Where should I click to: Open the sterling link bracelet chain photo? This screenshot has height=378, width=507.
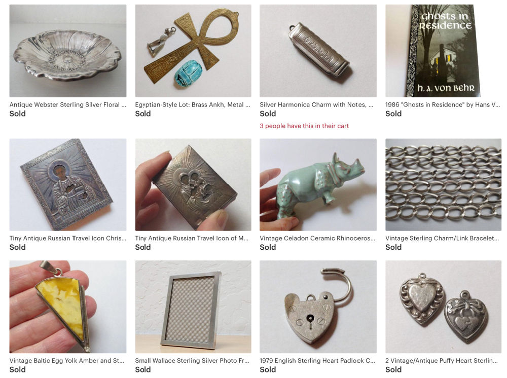(443, 185)
